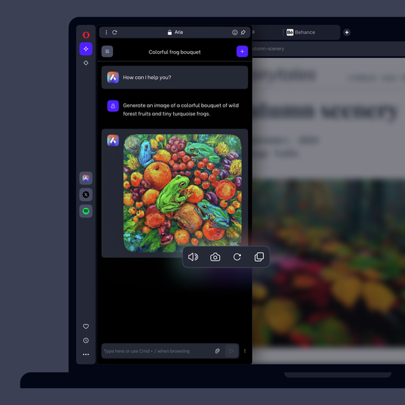Click the diamond workspace icon in sidebar
Viewport: 405px width, 405px height.
[x=86, y=63]
